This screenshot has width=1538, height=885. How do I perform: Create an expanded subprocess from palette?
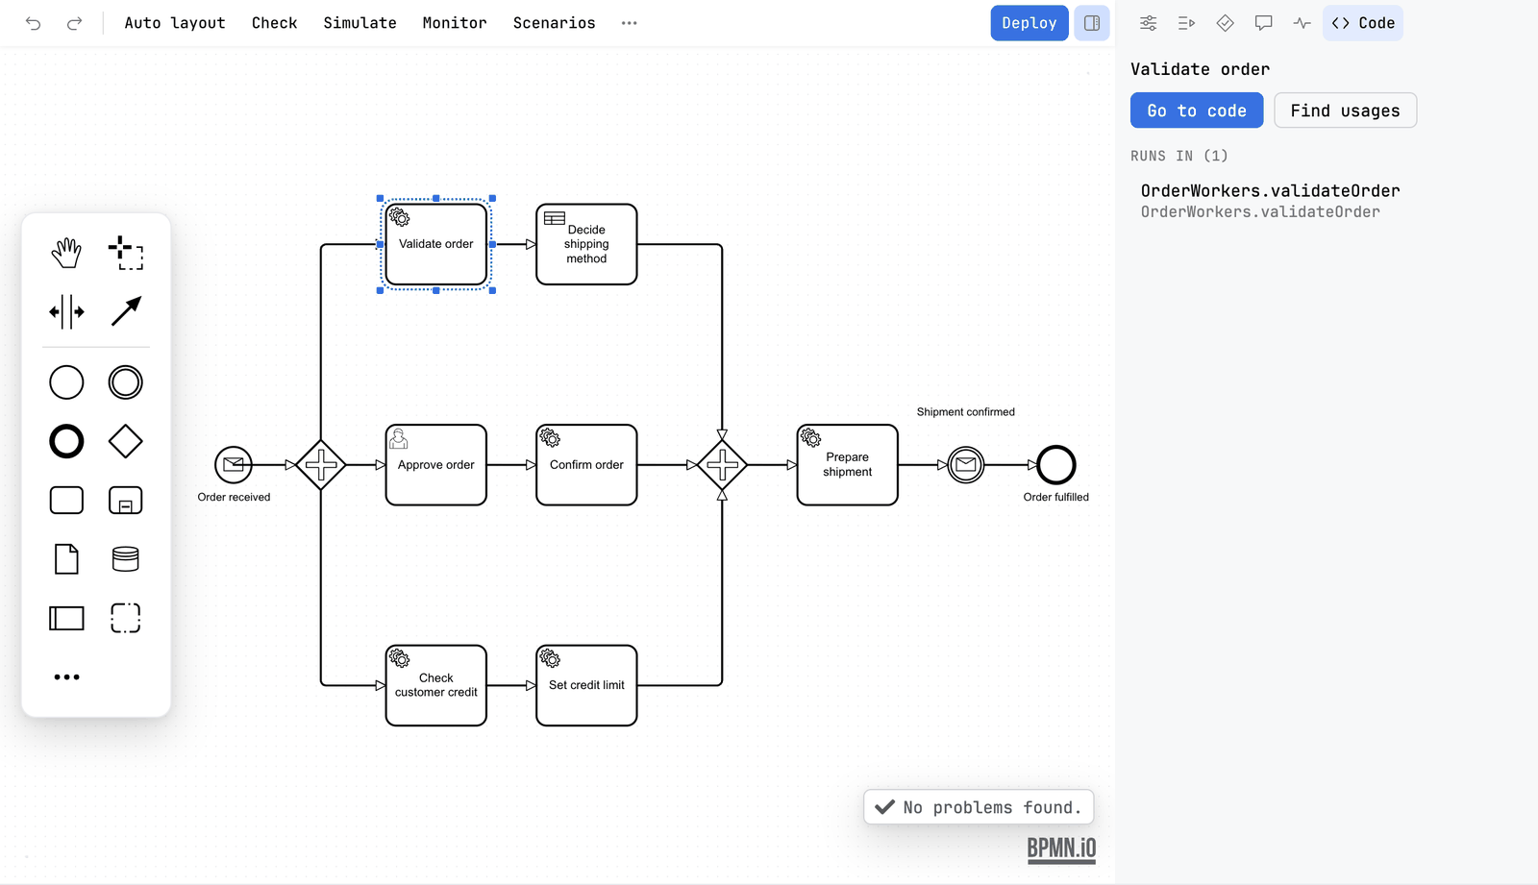tap(126, 501)
